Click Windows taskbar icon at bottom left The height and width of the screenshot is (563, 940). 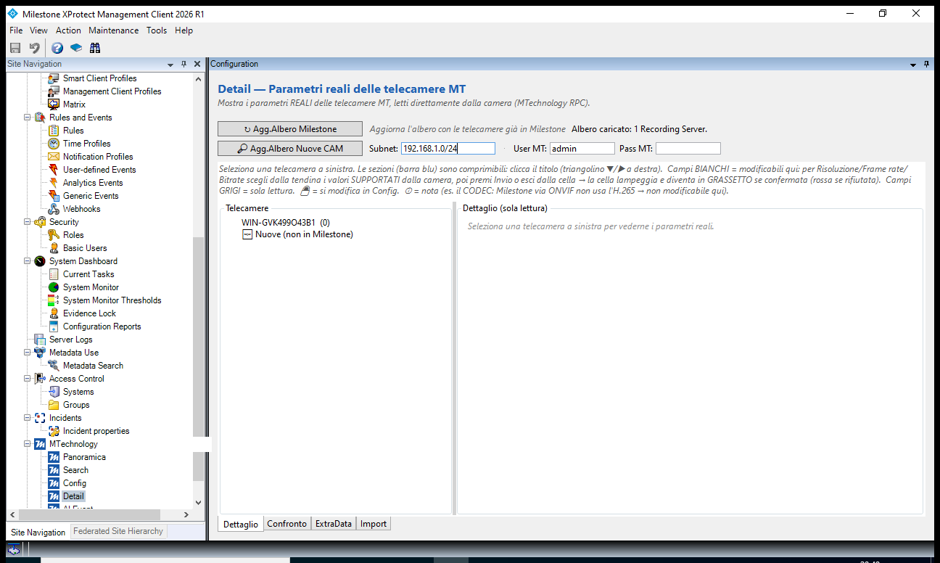tap(13, 550)
